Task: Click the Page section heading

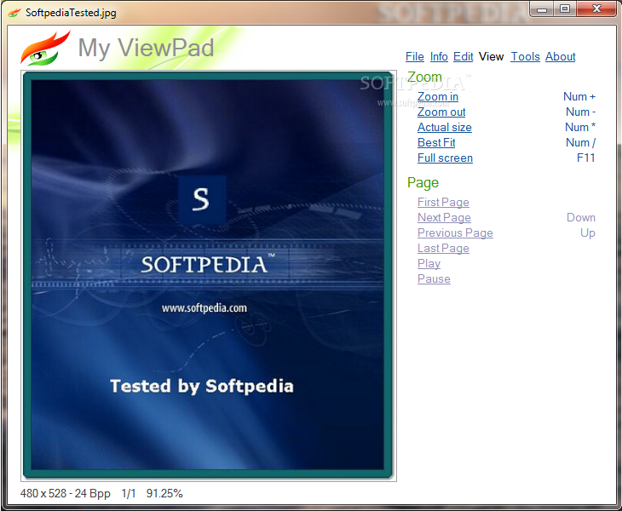Action: click(x=423, y=183)
